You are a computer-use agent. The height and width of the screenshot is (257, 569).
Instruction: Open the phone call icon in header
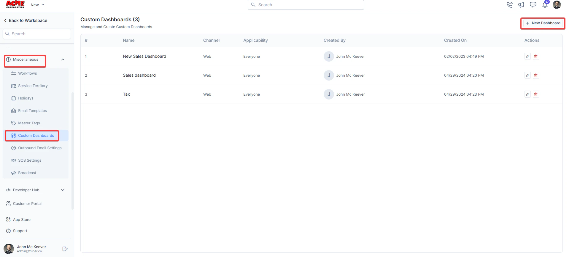coord(509,5)
